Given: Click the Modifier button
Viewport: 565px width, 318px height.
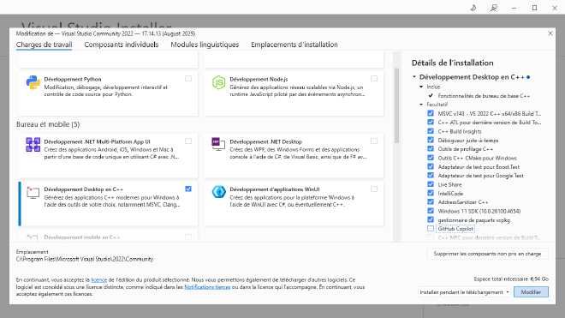Looking at the screenshot, I should click(x=531, y=292).
